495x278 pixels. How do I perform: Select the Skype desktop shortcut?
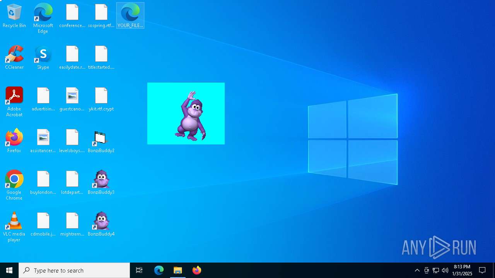43,58
